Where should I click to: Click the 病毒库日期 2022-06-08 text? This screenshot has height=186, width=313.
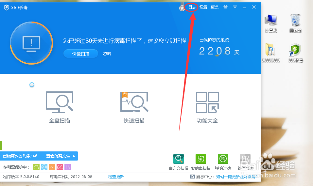coord(71,177)
